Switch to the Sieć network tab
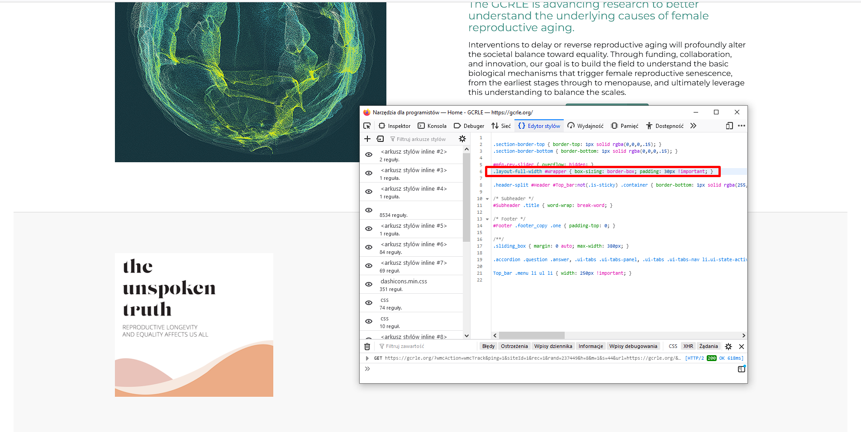Viewport: 861px width, 432px height. (x=501, y=126)
